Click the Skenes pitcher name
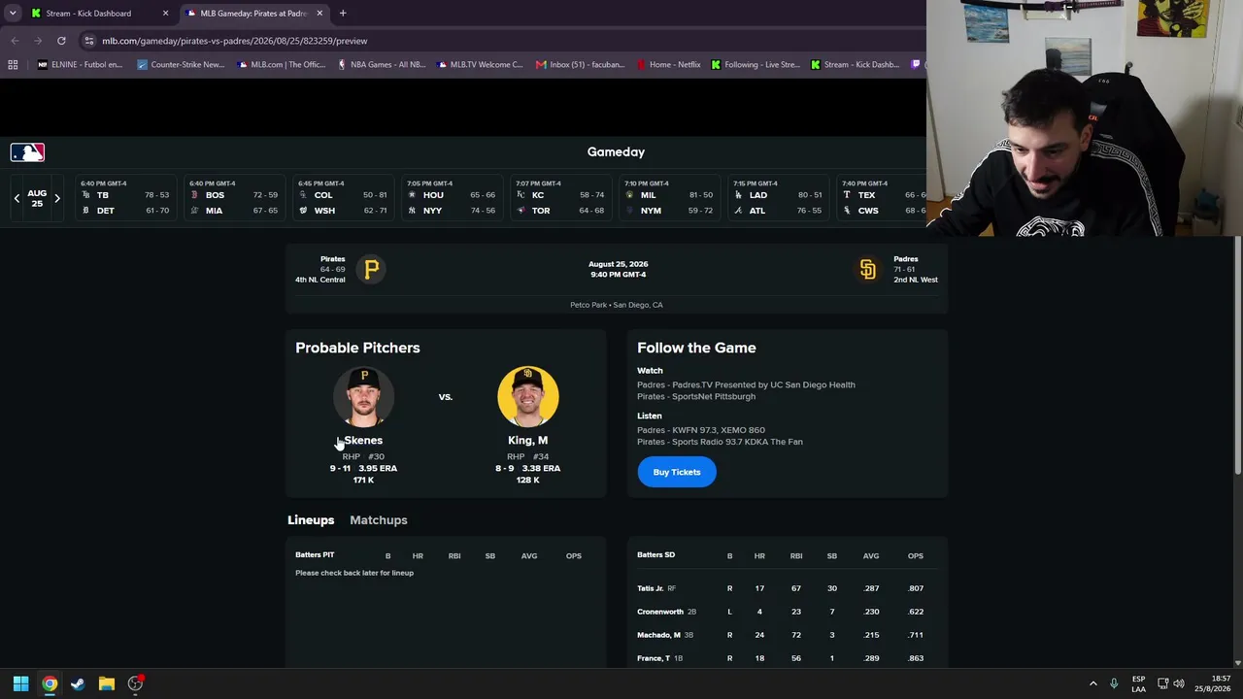The image size is (1243, 699). point(363,441)
